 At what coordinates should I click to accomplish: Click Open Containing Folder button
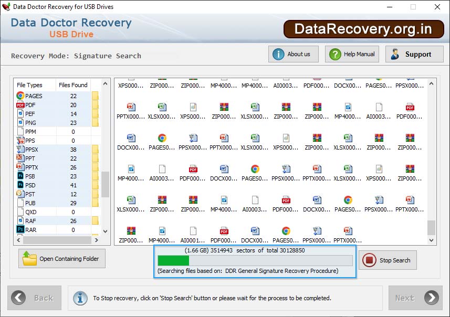coord(62,258)
